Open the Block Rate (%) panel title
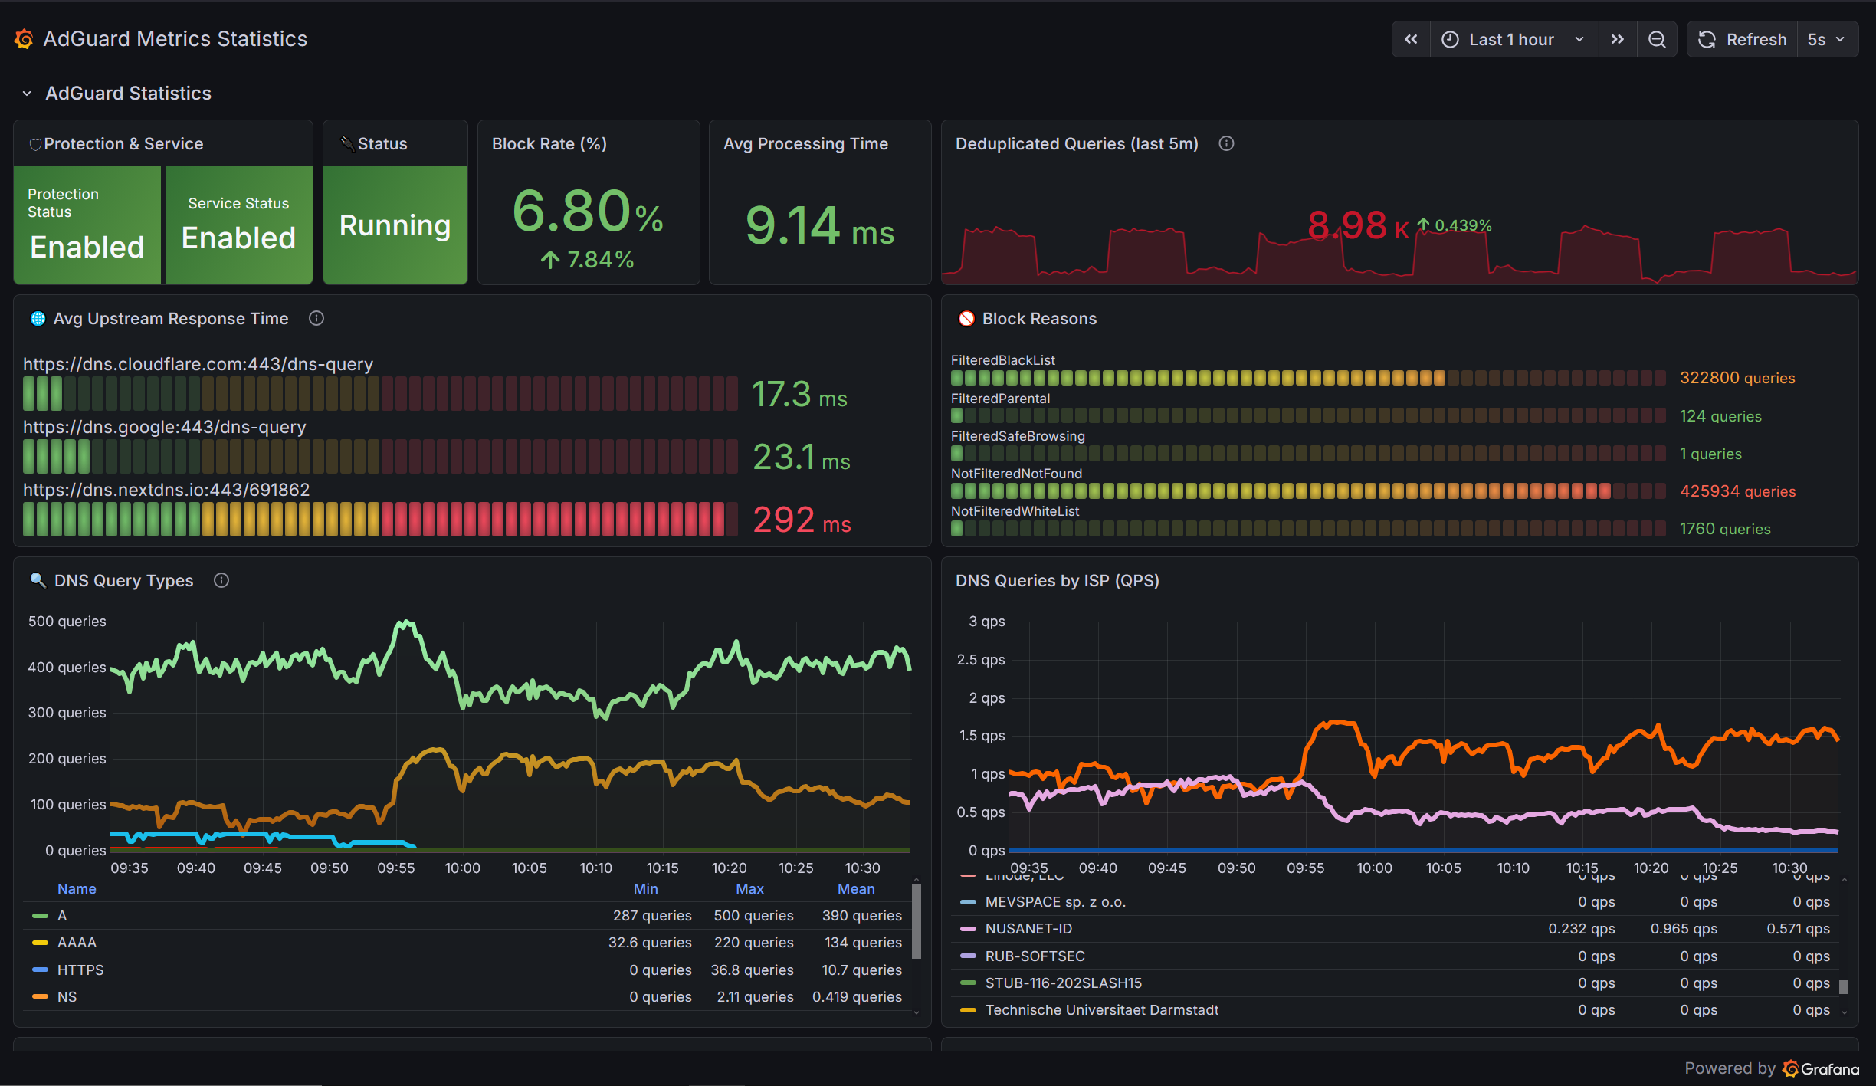 (549, 143)
